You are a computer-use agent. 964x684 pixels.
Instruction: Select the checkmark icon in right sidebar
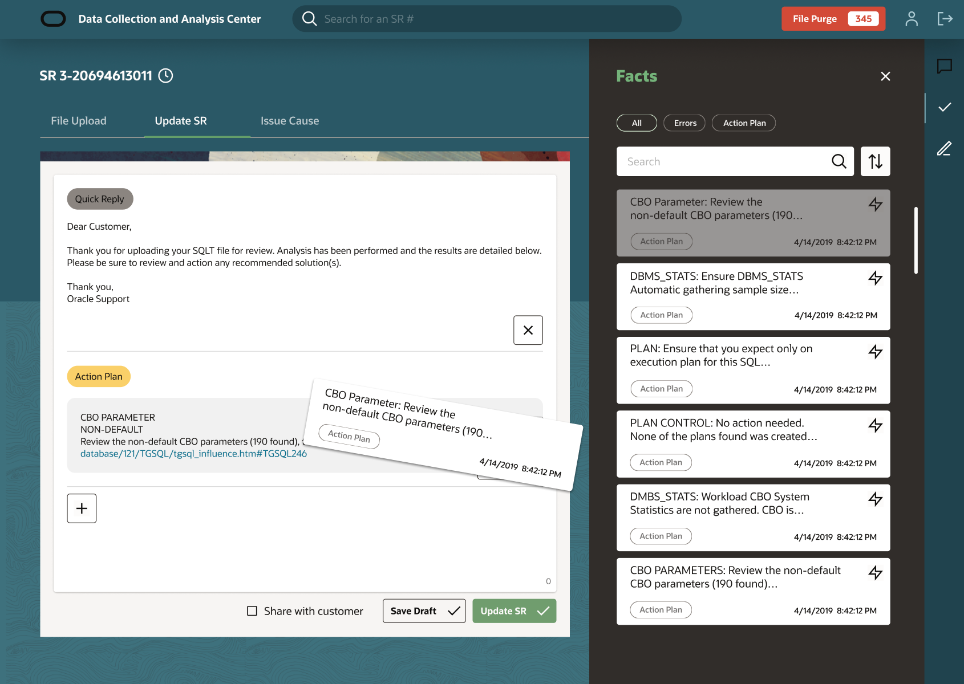(x=944, y=107)
